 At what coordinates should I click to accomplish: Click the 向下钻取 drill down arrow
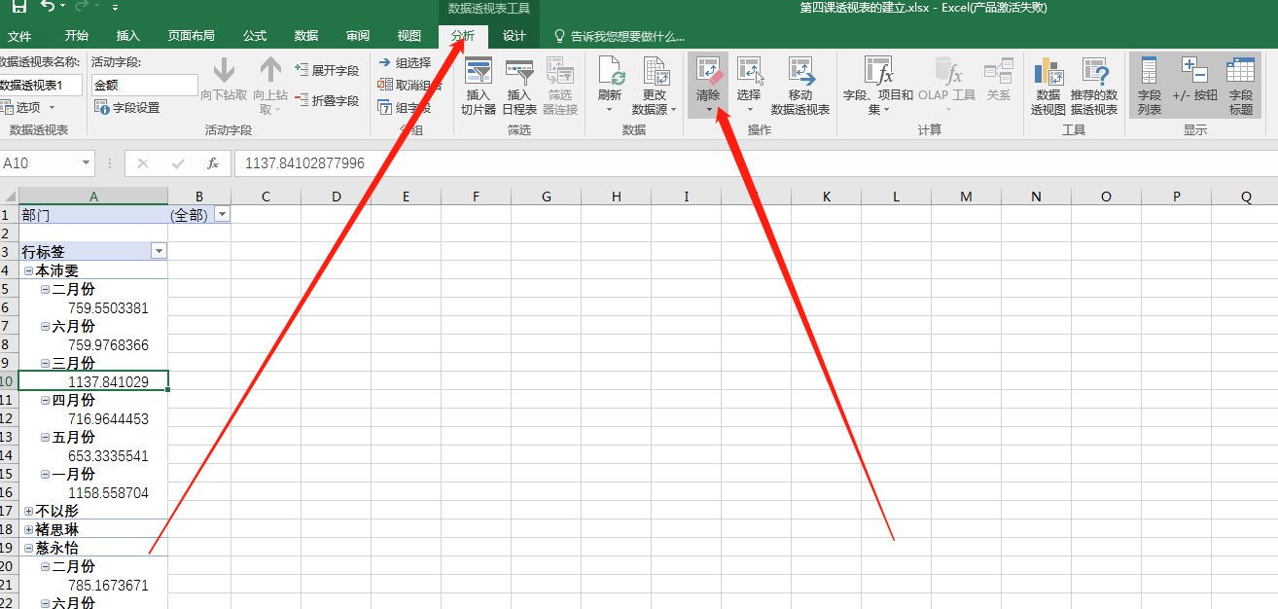[224, 81]
